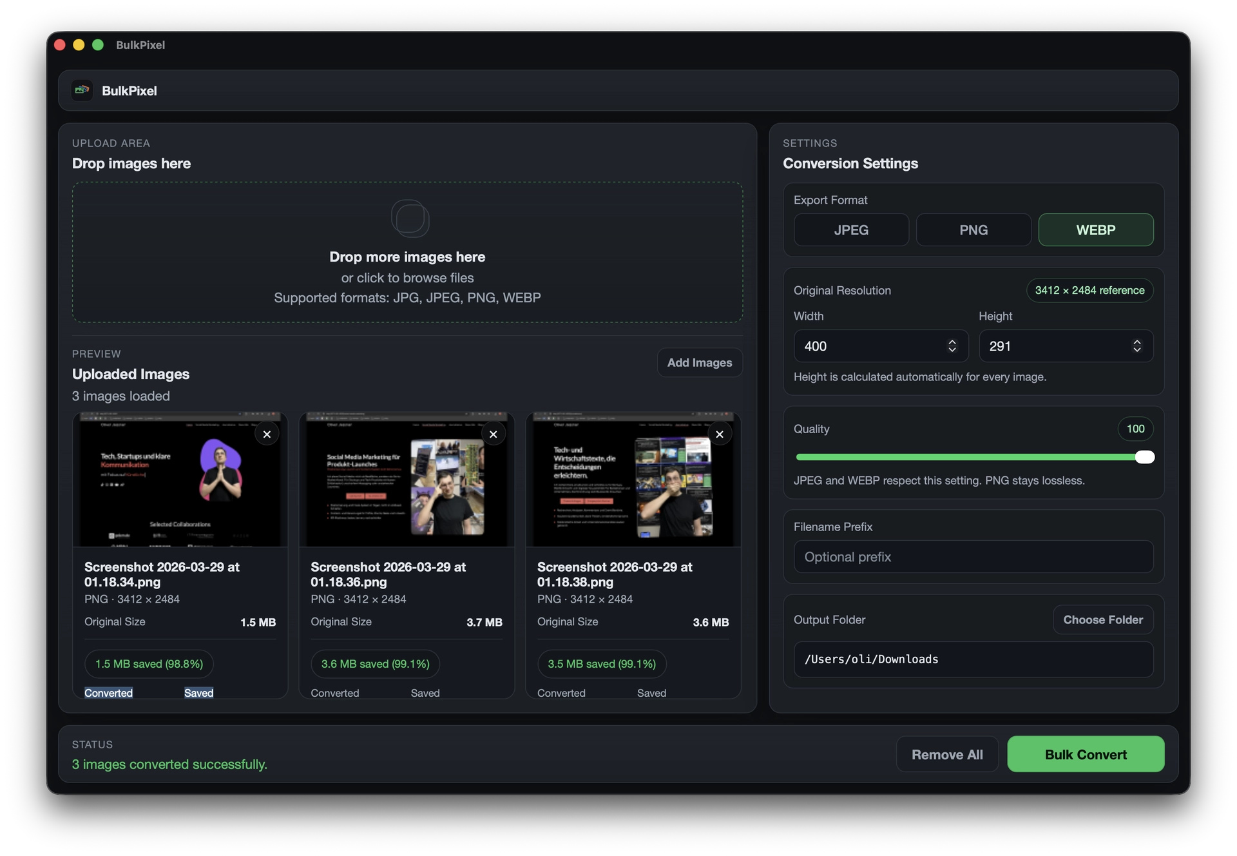Click Remove All to clear loaded images
This screenshot has width=1237, height=856.
946,754
